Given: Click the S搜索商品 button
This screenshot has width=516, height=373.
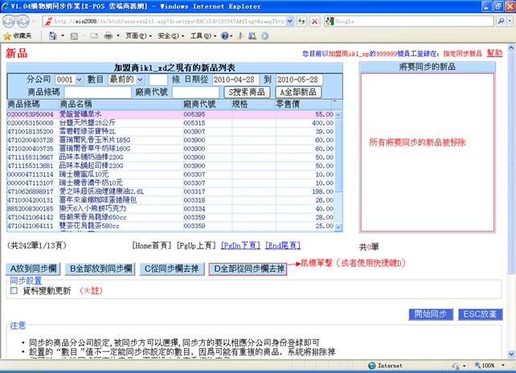Looking at the screenshot, I should coord(243,92).
